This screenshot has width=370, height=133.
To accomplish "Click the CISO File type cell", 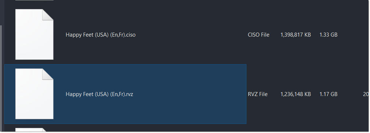I will click(x=258, y=35).
